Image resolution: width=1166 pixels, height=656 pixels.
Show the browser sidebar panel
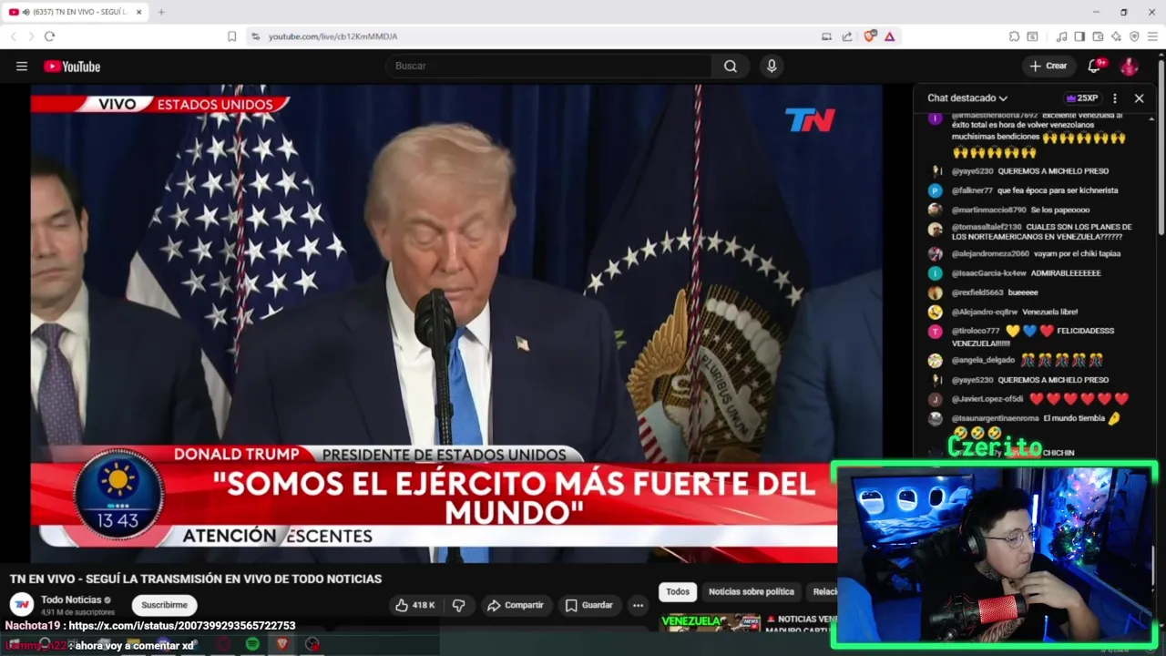[1079, 36]
